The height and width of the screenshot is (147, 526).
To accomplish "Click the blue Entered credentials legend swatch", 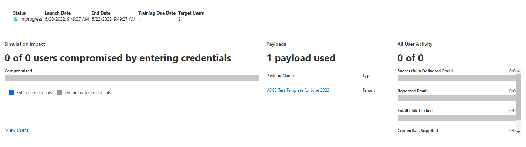I will pyautogui.click(x=11, y=92).
